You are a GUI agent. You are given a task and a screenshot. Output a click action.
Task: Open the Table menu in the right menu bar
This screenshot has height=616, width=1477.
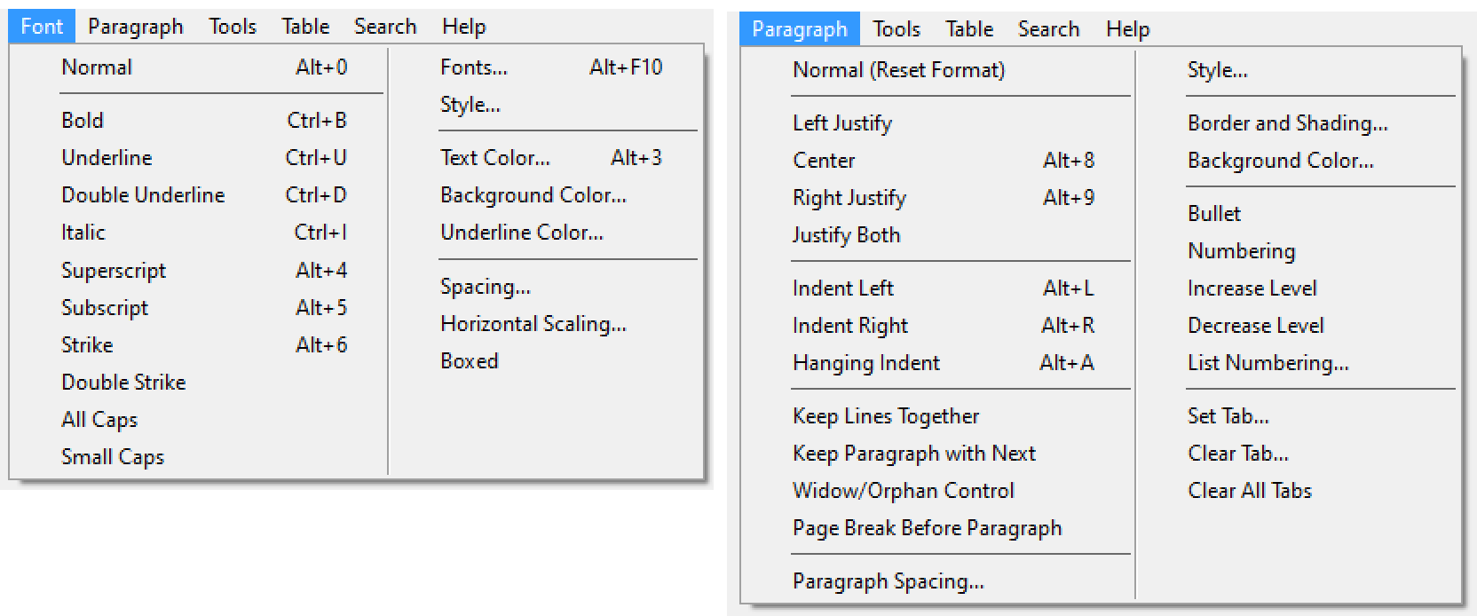click(969, 29)
